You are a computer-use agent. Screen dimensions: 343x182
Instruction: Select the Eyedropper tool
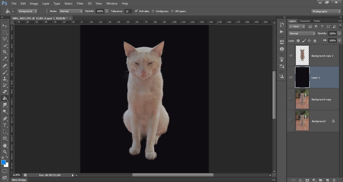pyautogui.click(x=5, y=59)
